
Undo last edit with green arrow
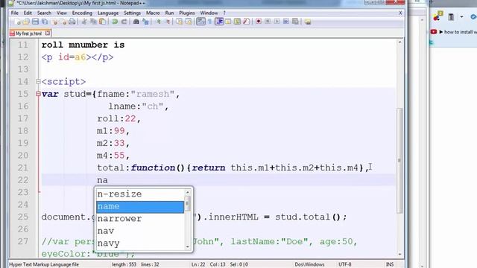pyautogui.click(x=115, y=22)
